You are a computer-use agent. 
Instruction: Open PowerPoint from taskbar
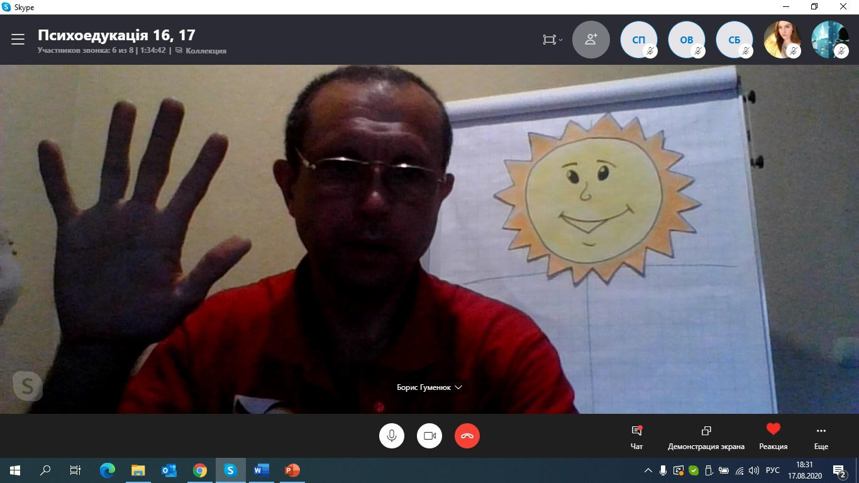point(292,470)
